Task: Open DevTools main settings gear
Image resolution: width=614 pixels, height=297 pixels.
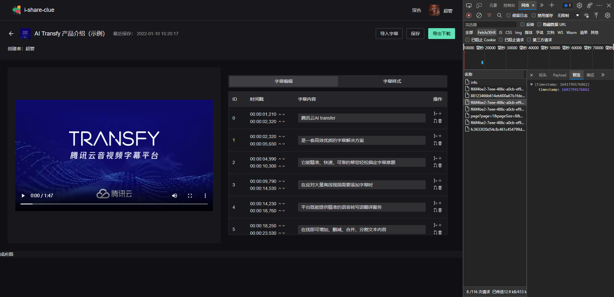Action: coord(579,5)
